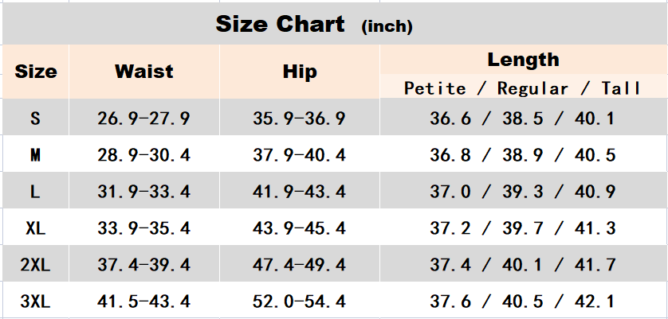Click the Petite / Regular / Tall subheader

(524, 88)
